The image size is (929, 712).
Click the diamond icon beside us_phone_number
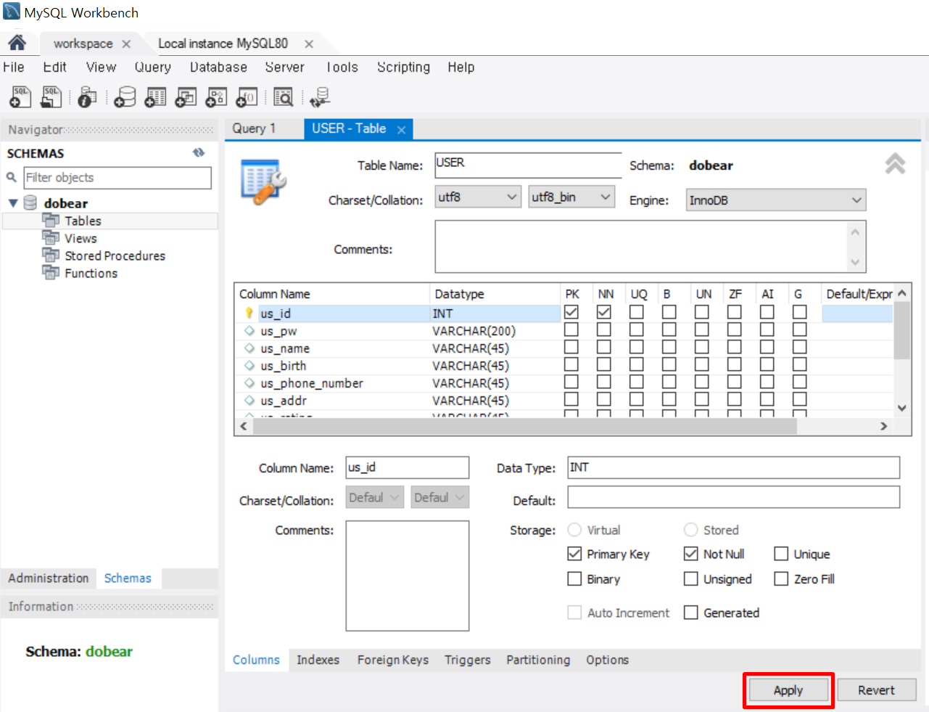[x=249, y=383]
